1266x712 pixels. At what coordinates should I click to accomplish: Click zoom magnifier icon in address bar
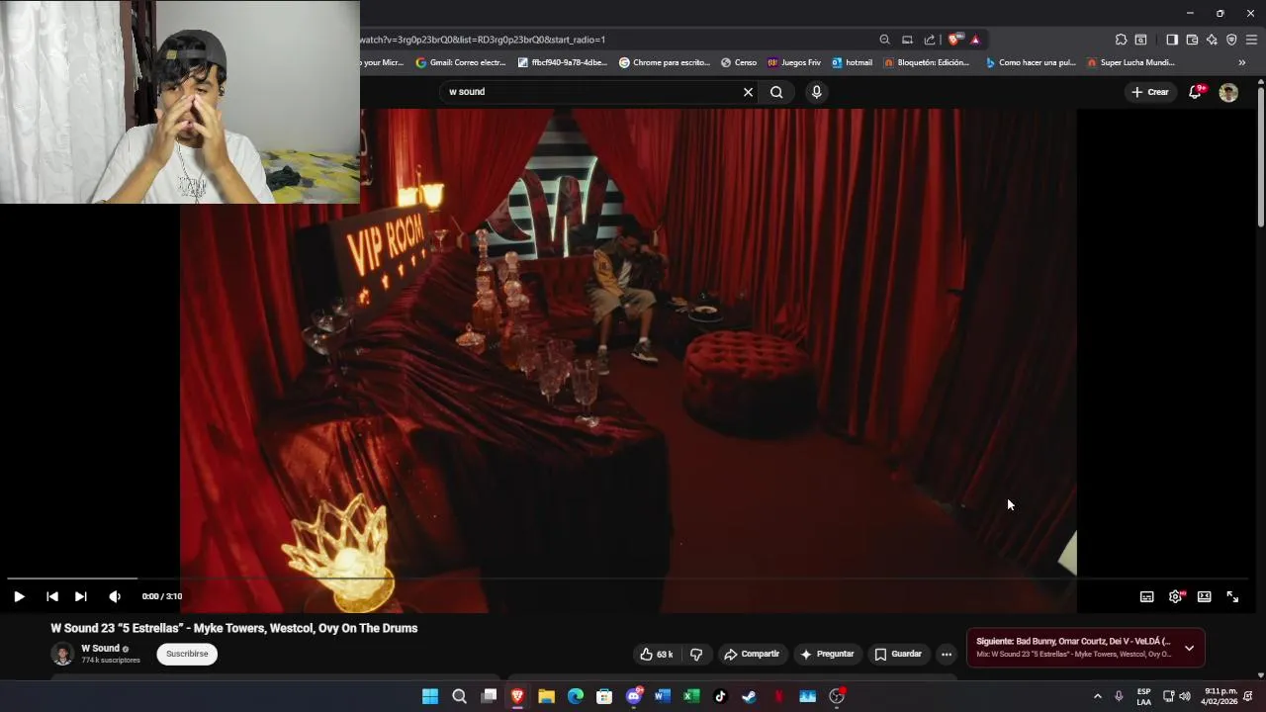(884, 40)
